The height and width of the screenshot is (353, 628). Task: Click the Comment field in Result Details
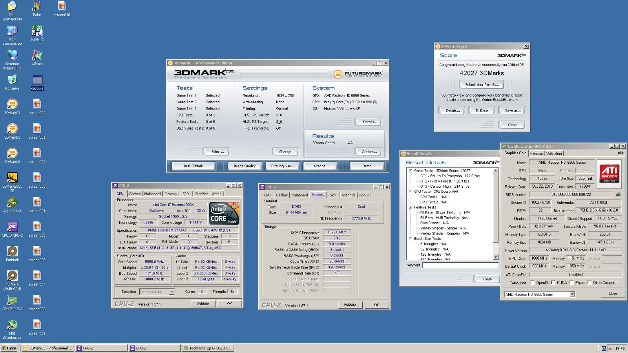pyautogui.click(x=460, y=265)
